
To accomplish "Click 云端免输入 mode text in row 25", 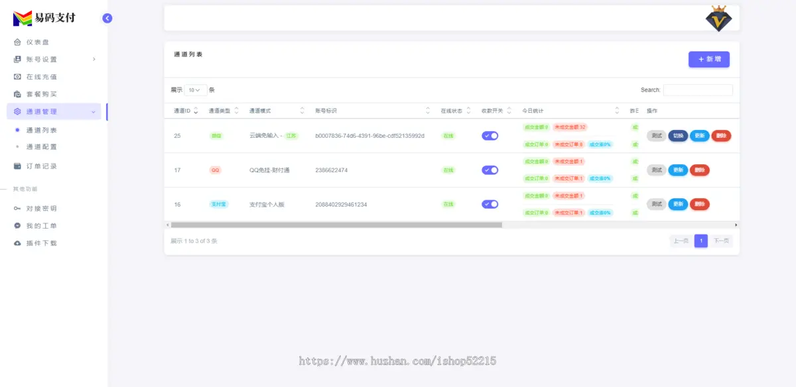I will [x=264, y=136].
